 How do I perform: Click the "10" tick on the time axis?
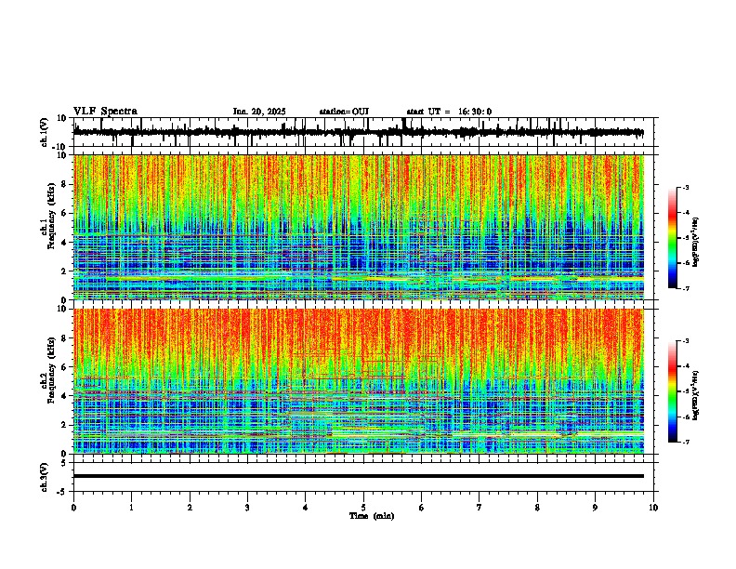click(653, 508)
